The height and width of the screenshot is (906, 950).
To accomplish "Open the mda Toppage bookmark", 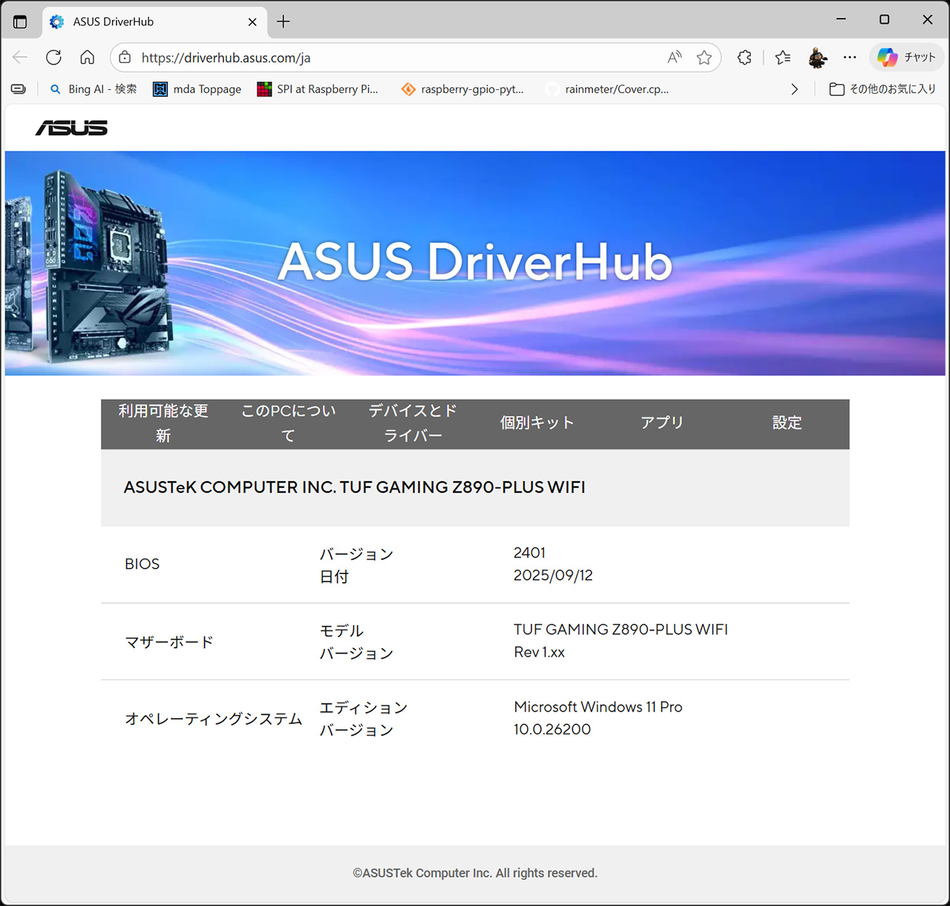I will click(197, 89).
